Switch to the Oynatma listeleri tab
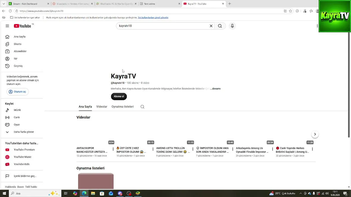 (x=123, y=107)
